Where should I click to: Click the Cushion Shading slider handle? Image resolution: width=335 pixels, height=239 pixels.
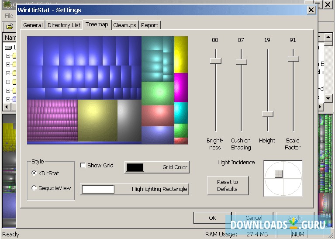point(242,62)
